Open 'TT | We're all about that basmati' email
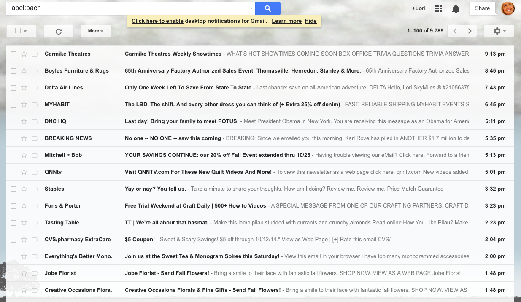Screen dimensions: 521x302 click(167, 222)
